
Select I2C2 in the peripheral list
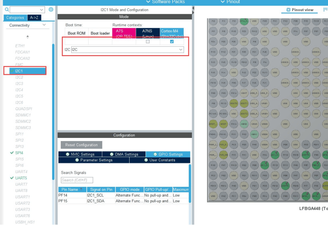(19, 78)
